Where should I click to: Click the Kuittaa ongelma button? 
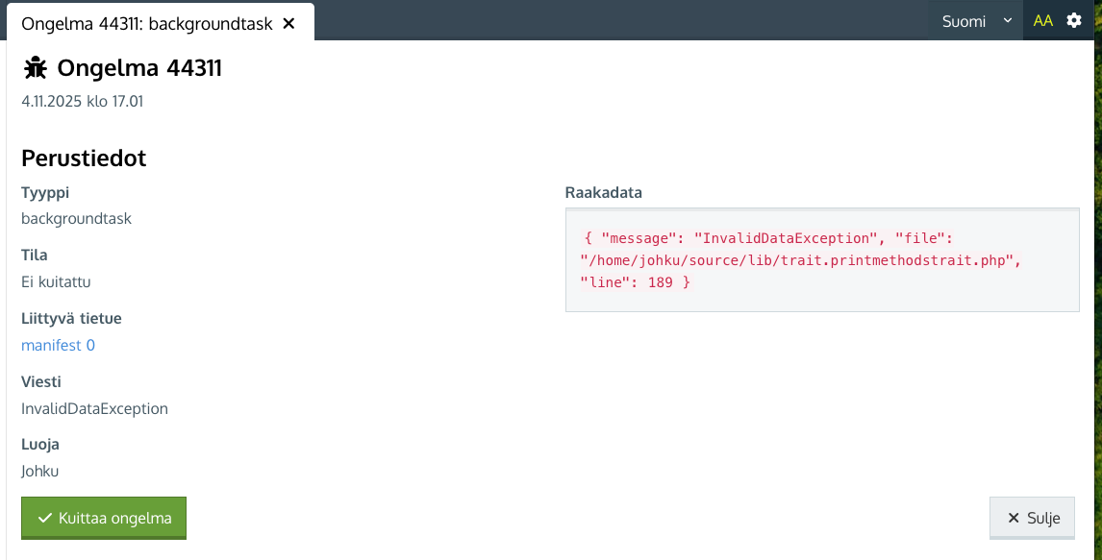pyautogui.click(x=104, y=518)
